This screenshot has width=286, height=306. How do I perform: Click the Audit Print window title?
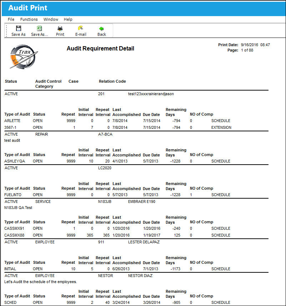[28, 8]
